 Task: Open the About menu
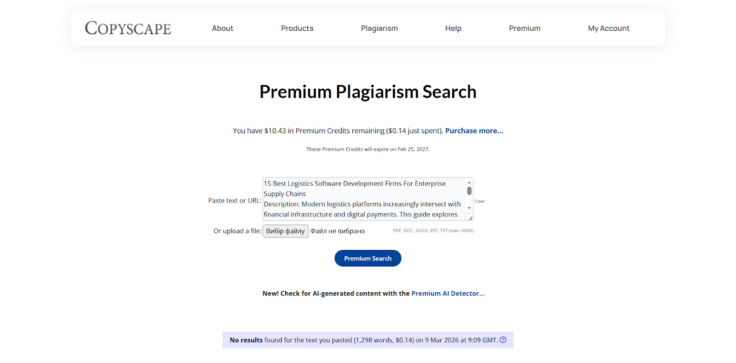[223, 28]
